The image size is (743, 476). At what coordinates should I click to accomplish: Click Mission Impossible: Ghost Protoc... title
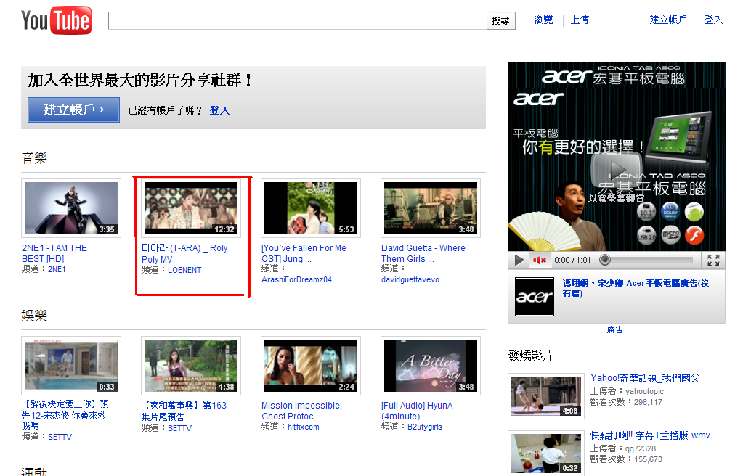[x=302, y=411]
